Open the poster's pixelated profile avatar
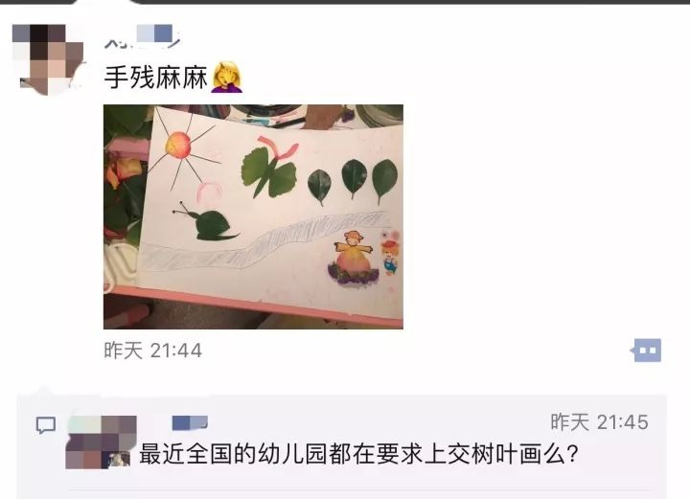Image resolution: width=690 pixels, height=499 pixels. 48,59
